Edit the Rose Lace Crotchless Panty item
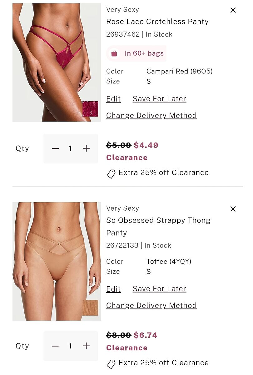 point(113,99)
